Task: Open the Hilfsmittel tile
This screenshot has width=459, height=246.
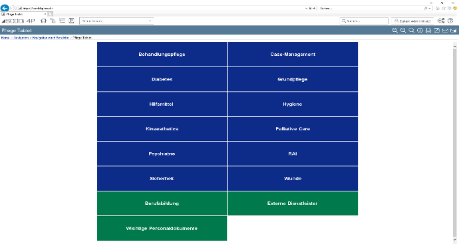Action: [162, 104]
